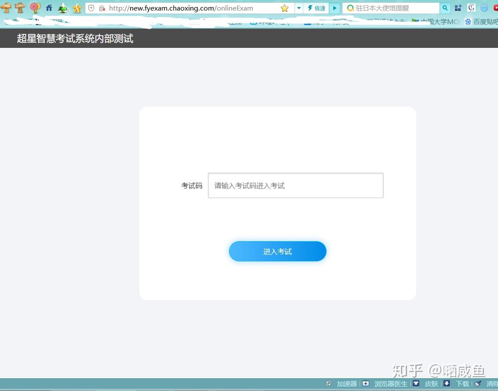Open favorites with the gold star toolbar icon
This screenshot has height=391, width=498.
[77, 8]
